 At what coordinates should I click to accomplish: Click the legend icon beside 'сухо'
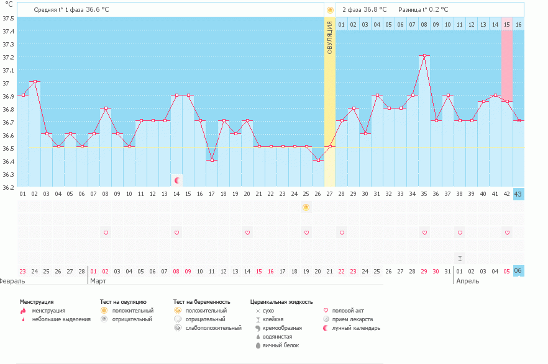(x=258, y=311)
